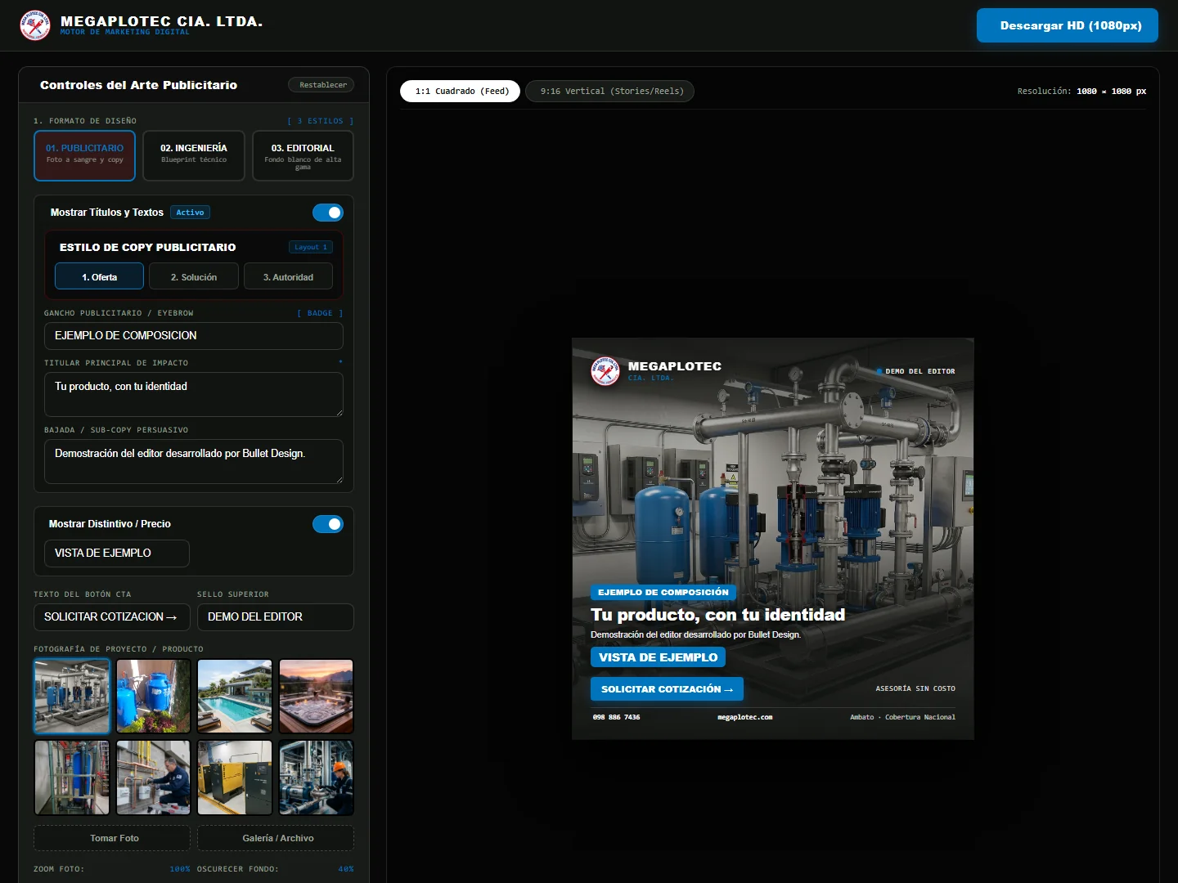Select the 03. Editorial design format
The height and width of the screenshot is (883, 1178).
pyautogui.click(x=303, y=155)
